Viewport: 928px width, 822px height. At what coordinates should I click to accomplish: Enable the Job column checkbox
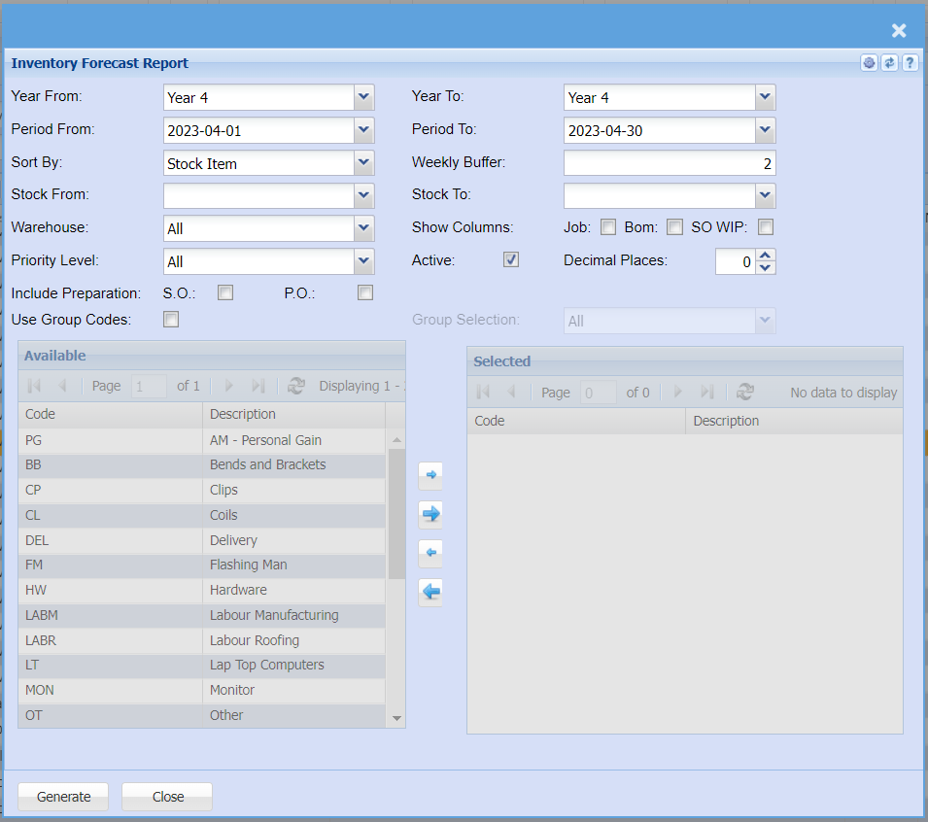point(608,227)
